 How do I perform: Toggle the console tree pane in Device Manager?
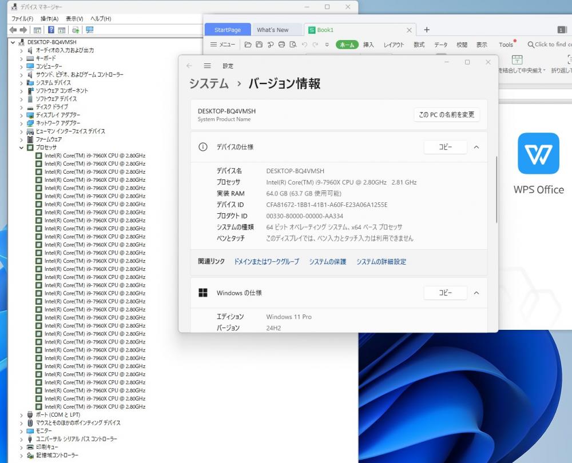click(37, 30)
